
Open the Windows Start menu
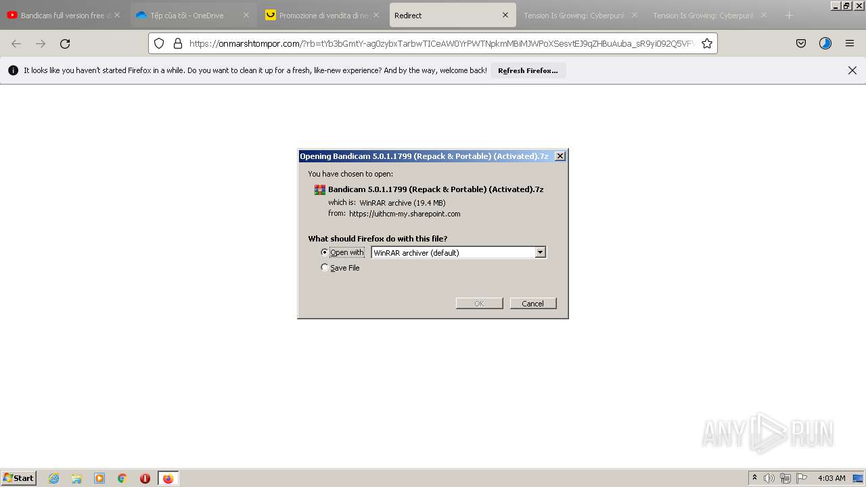click(x=19, y=478)
